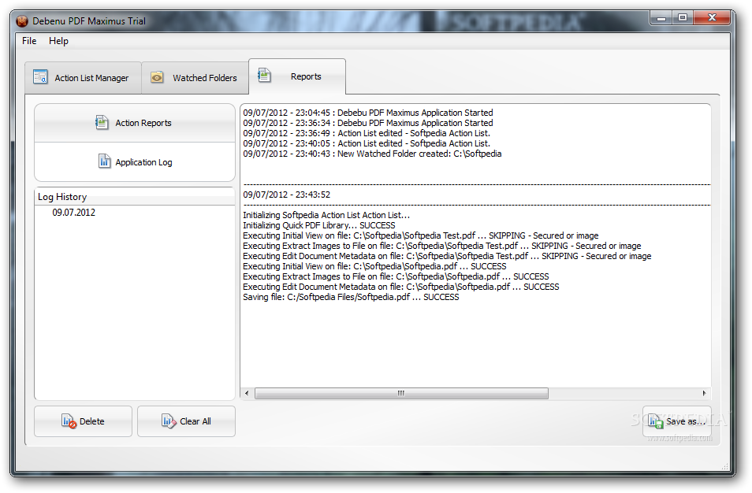752x493 pixels.
Task: Click the Watched Folders eye folder icon
Action: coord(157,77)
